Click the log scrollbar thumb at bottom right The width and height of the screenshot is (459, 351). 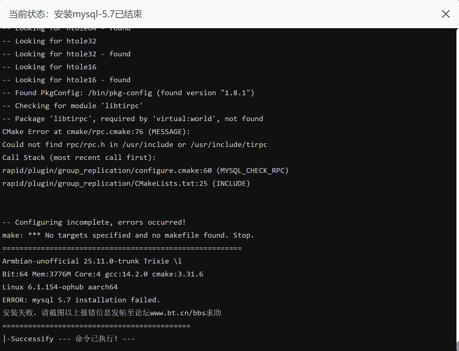pyautogui.click(x=457, y=345)
